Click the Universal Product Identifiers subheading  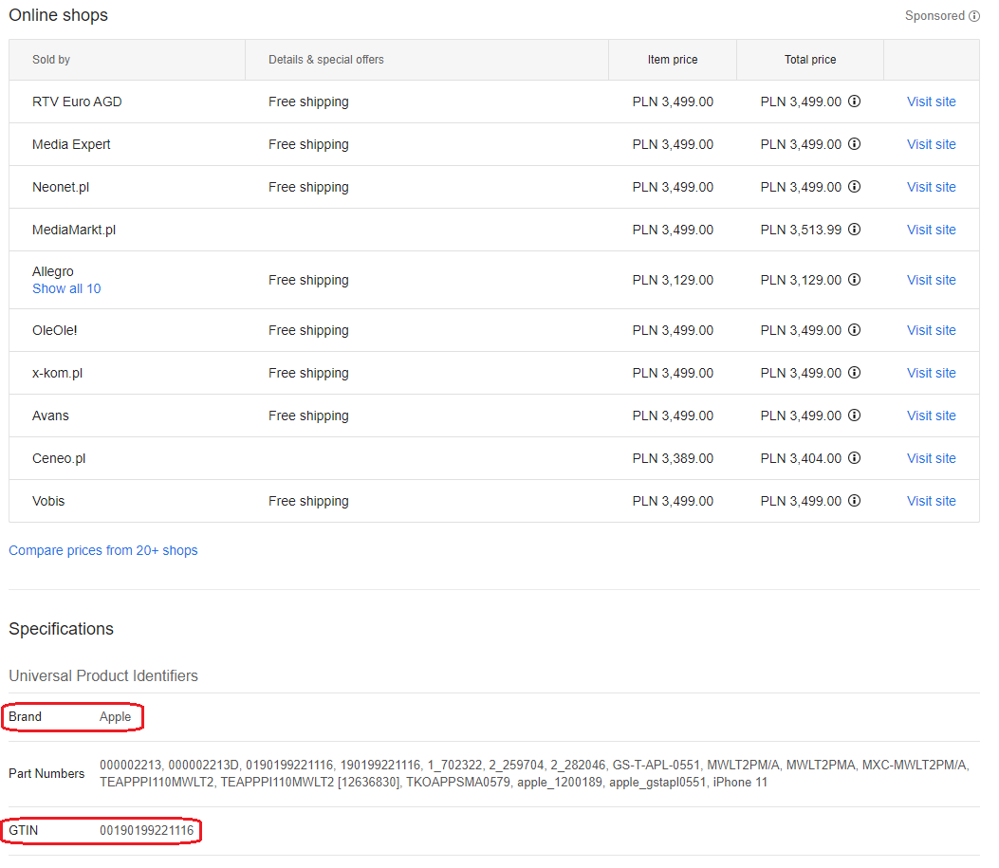click(x=103, y=675)
